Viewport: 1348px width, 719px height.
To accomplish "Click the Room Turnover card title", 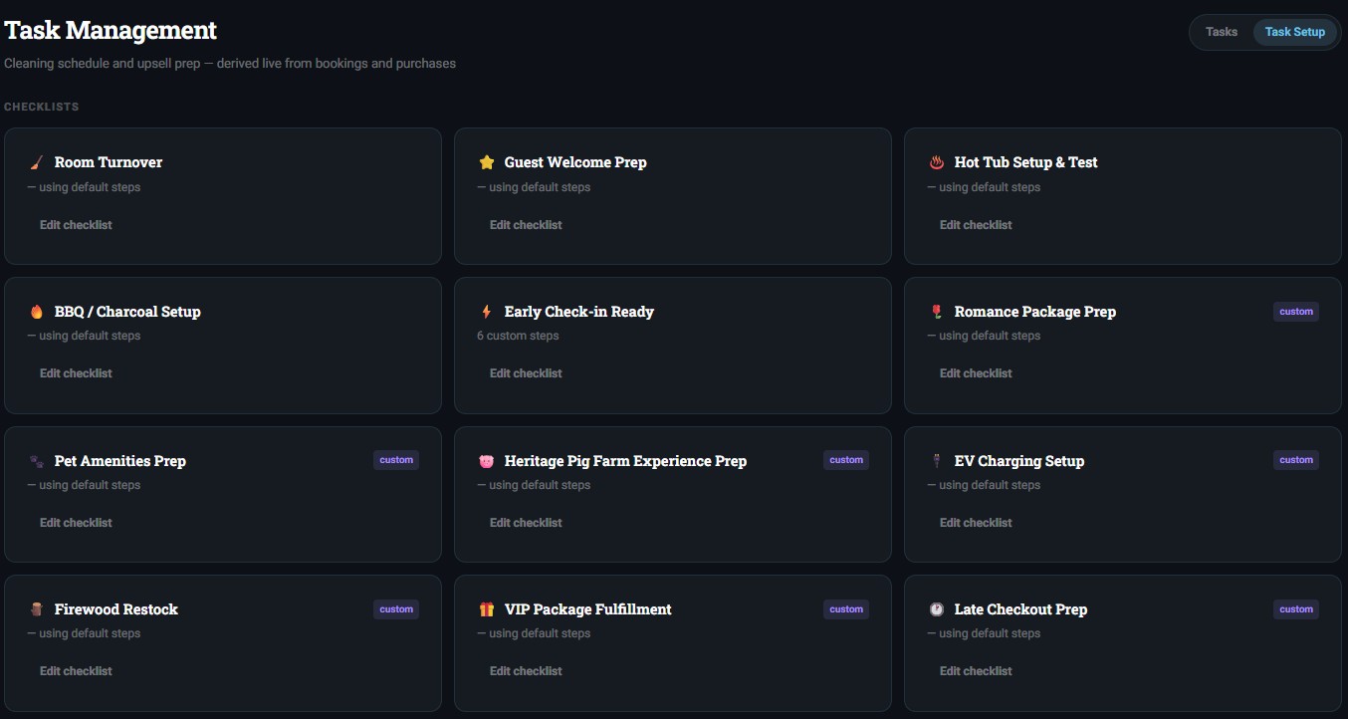I will pyautogui.click(x=109, y=162).
